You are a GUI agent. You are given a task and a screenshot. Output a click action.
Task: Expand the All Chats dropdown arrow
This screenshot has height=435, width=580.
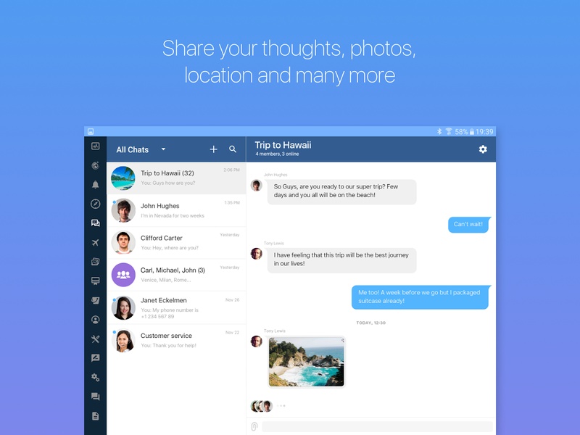tap(163, 149)
